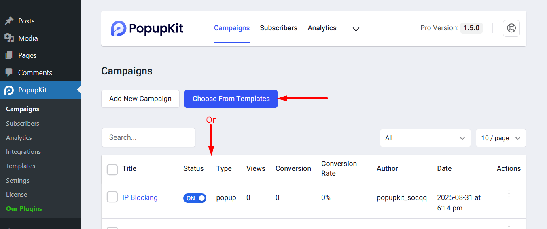Switch to the Subscribers tab
Image resolution: width=547 pixels, height=229 pixels.
pyautogui.click(x=278, y=28)
